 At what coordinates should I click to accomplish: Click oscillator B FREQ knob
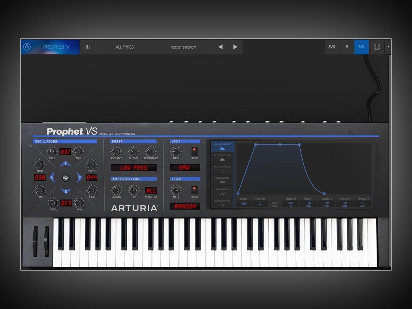pos(51,151)
